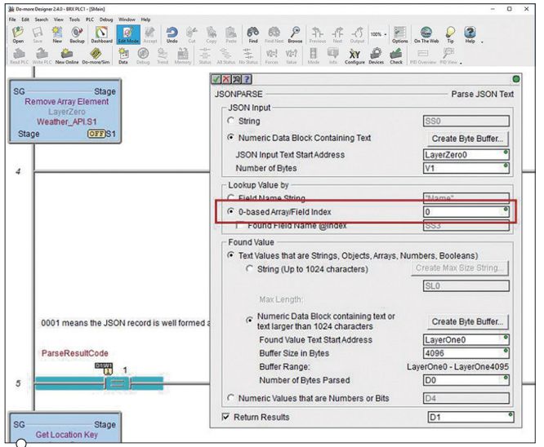Viewport: 544px width, 447px height.
Task: Open Help from the toolbar question icon
Action: 470,34
